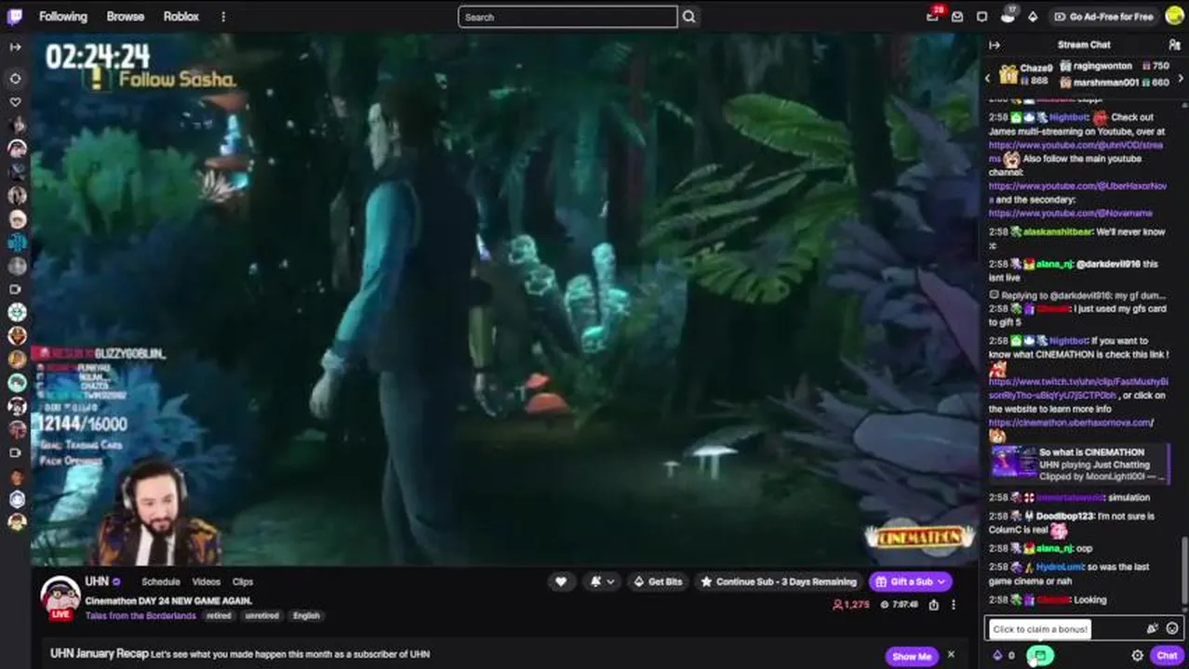
Task: Select Chaze9 top gifter entry
Action: pos(1025,74)
